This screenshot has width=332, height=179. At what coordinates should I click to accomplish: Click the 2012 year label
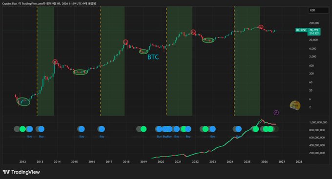[x=22, y=161]
